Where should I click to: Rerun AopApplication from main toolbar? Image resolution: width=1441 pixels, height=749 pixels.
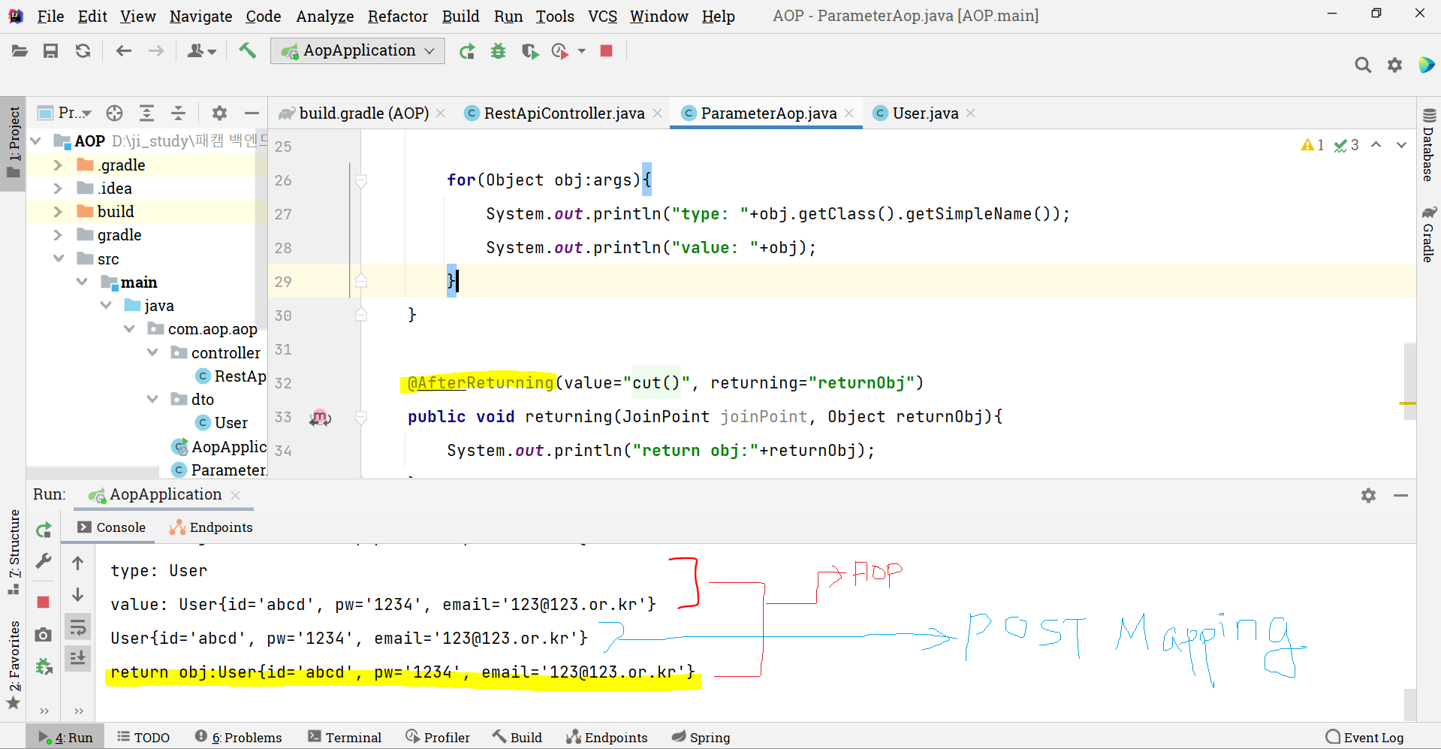(467, 51)
